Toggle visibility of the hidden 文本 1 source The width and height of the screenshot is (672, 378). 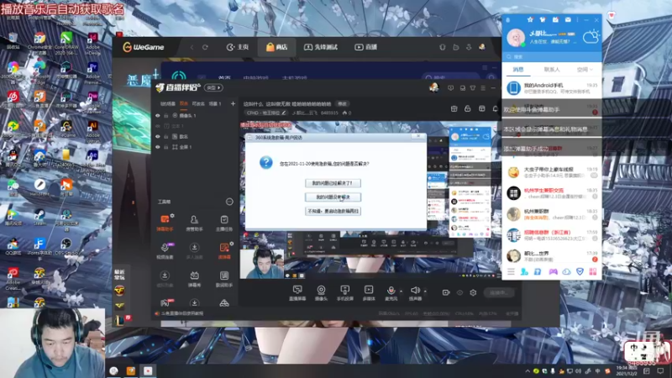158,126
